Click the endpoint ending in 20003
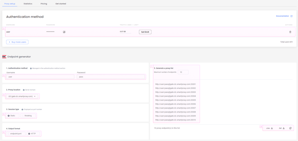Image resolution: width=298 pixels, height=141 pixels. 175,92
